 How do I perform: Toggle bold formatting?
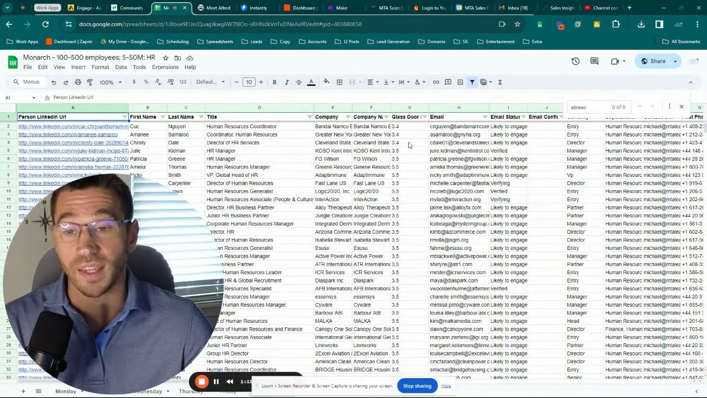[x=275, y=82]
